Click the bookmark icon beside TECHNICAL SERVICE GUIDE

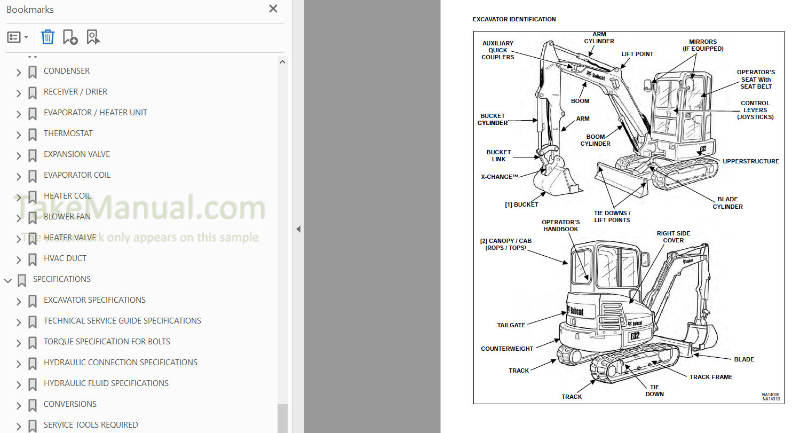tap(33, 321)
